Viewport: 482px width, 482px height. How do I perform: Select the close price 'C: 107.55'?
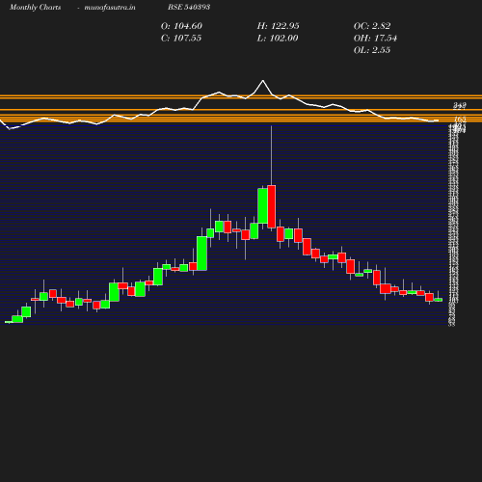click(181, 39)
